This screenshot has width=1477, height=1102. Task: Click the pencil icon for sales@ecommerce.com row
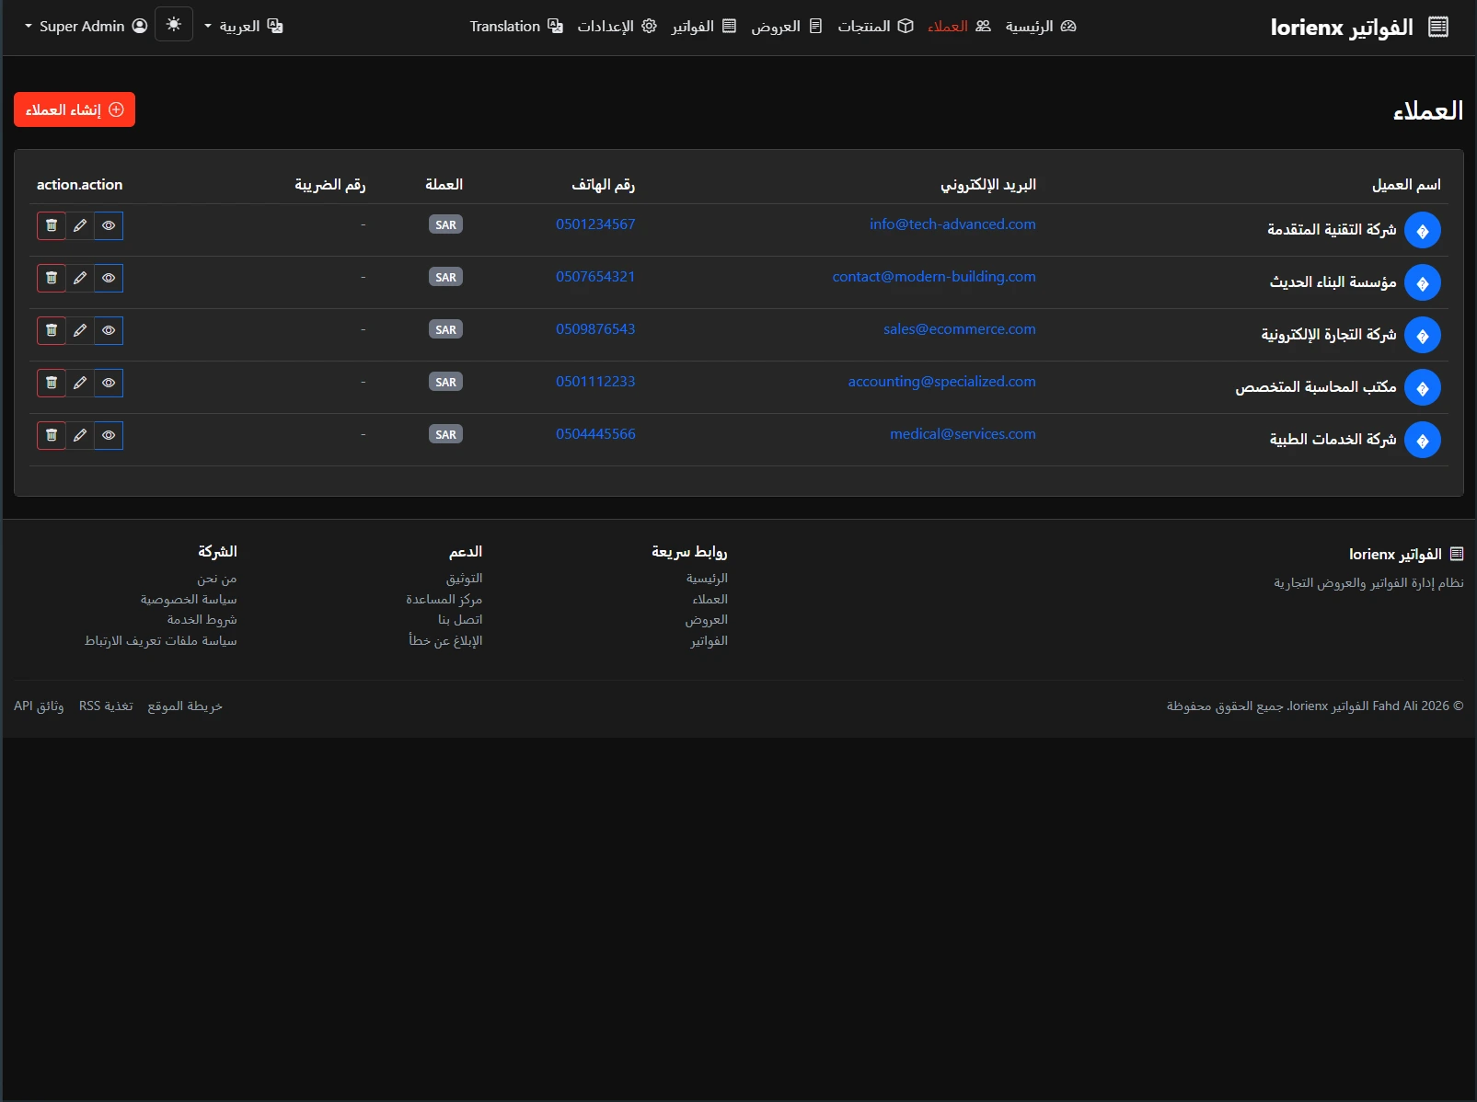pyautogui.click(x=80, y=330)
